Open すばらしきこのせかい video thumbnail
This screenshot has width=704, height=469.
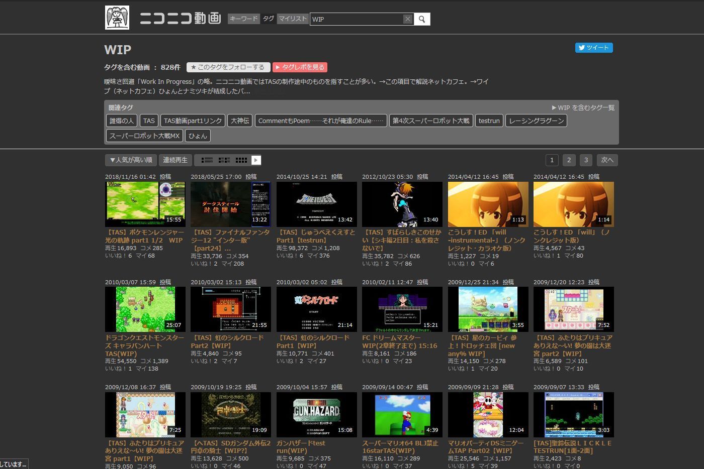(x=402, y=204)
